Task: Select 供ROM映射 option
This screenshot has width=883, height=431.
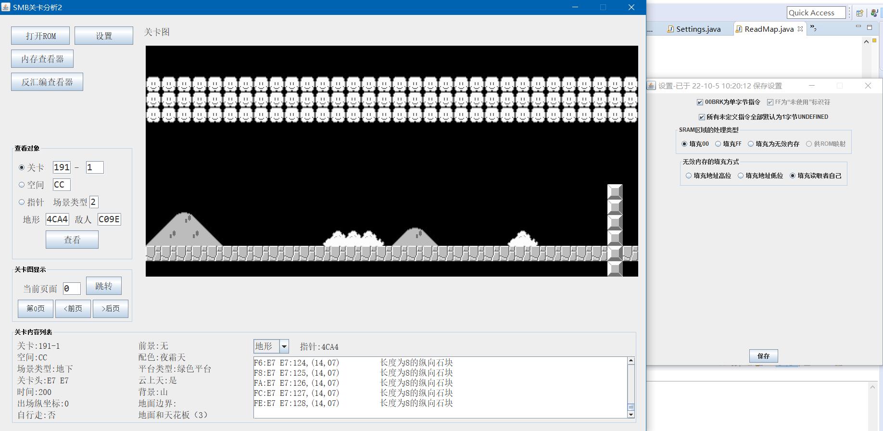Action: (x=809, y=144)
